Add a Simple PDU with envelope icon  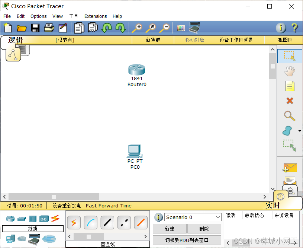pyautogui.click(x=290, y=168)
